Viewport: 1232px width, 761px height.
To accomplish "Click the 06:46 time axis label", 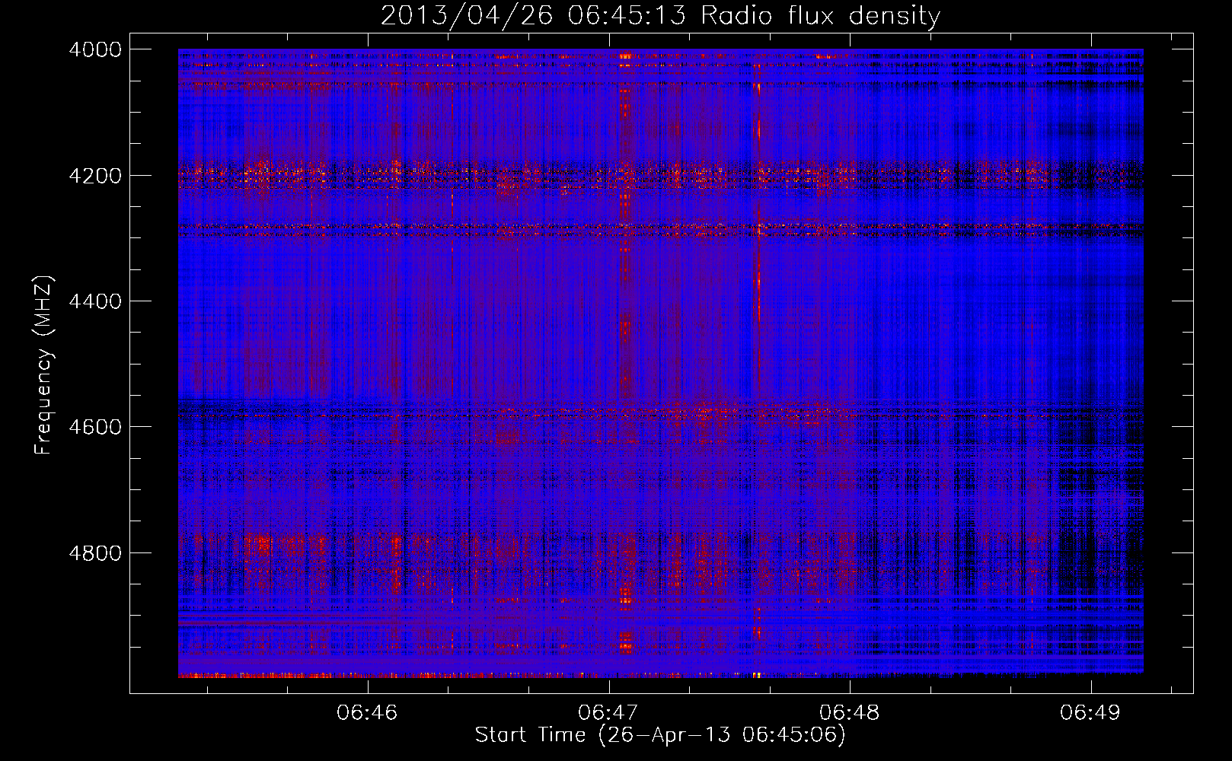I will click(367, 713).
